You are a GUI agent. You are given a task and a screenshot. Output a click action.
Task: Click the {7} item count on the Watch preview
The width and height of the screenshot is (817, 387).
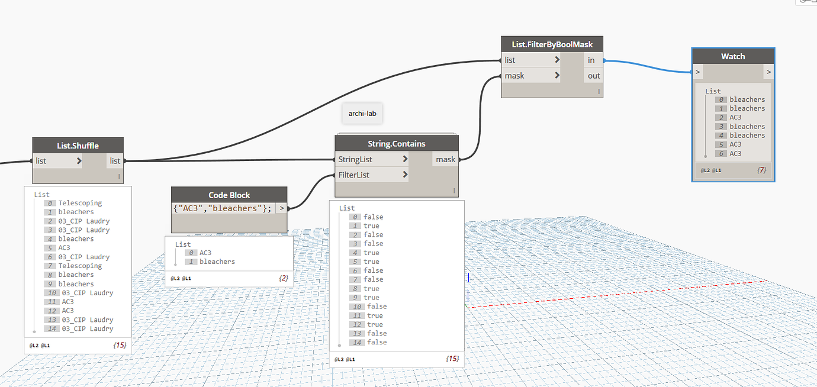[762, 170]
